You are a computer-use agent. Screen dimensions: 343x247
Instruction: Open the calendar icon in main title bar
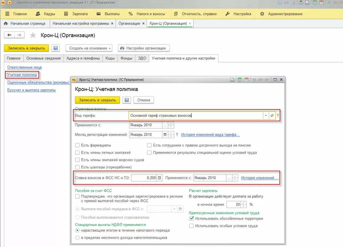click(322, 3)
